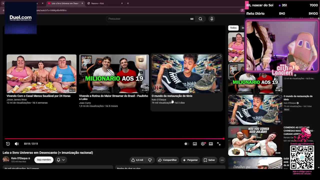This screenshot has height=180, width=320.
Task: Click the address bar URL text
Action: [x=51, y=10]
